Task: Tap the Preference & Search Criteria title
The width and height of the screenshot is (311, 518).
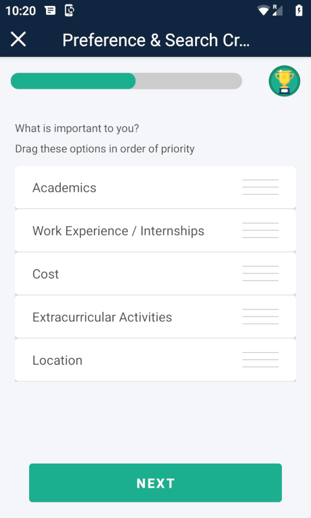Action: pos(156,40)
